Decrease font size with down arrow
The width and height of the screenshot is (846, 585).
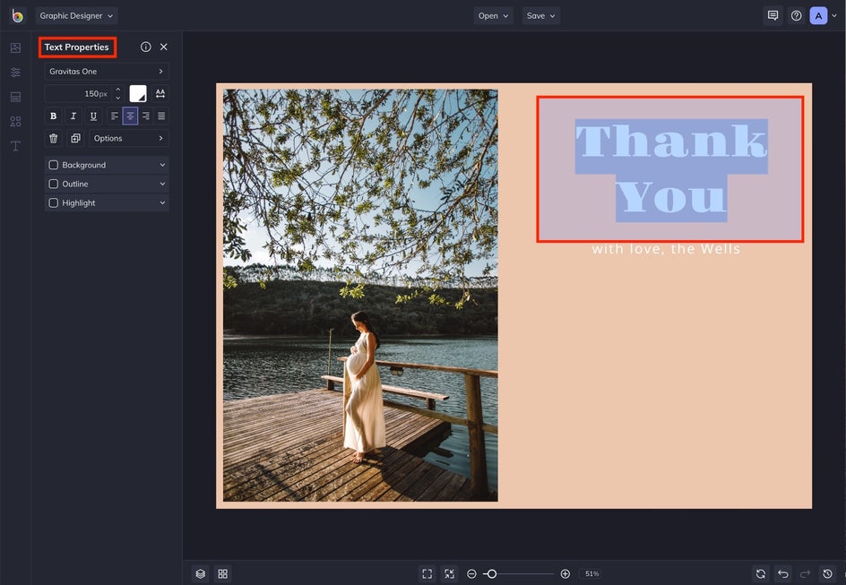pos(117,98)
